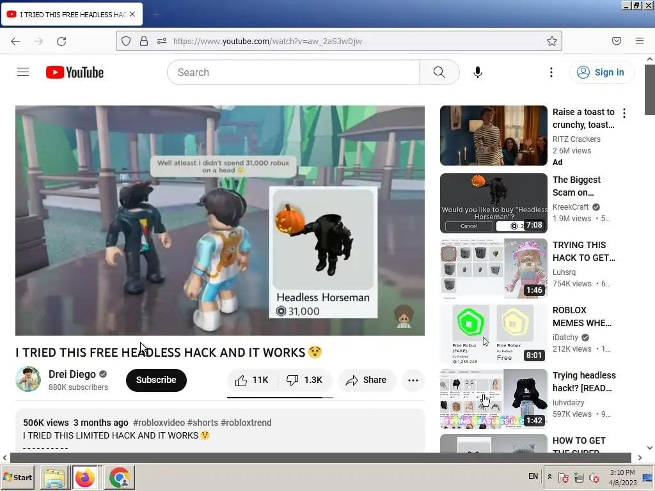Open 'TRYING THIS HACK TO GET' thumbnail
This screenshot has height=491, width=655.
pyautogui.click(x=494, y=269)
